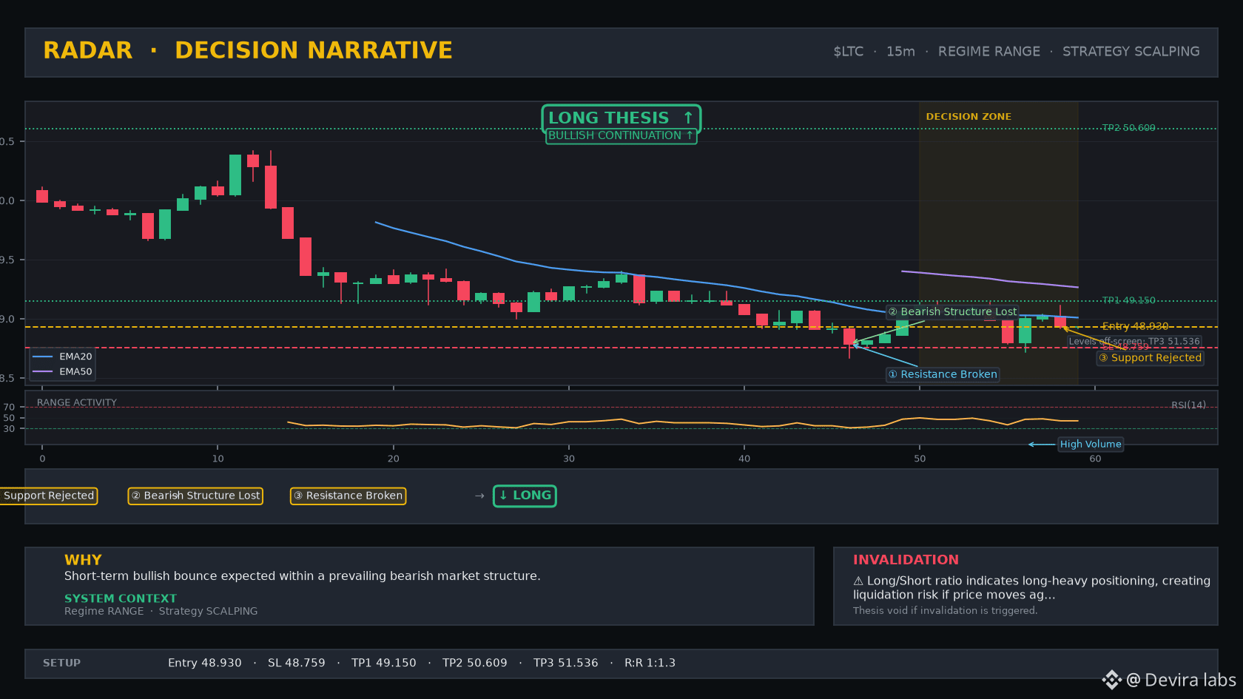Click the $LTC symbol in the header
The image size is (1243, 699).
[x=848, y=52]
